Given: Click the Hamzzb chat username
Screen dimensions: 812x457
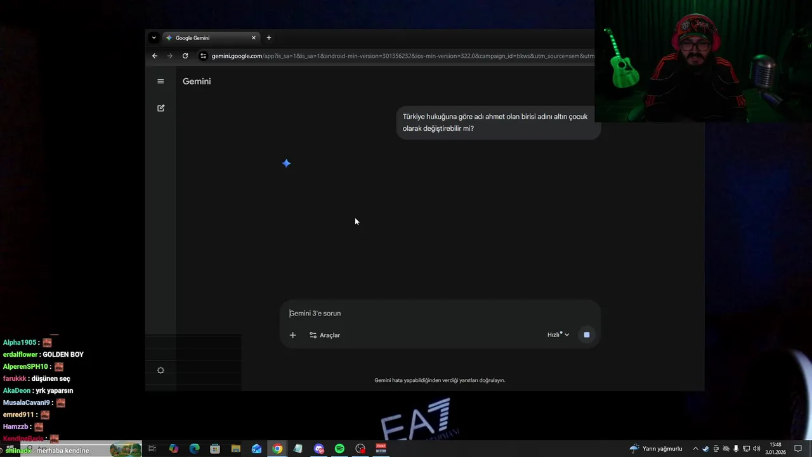Looking at the screenshot, I should [15, 427].
